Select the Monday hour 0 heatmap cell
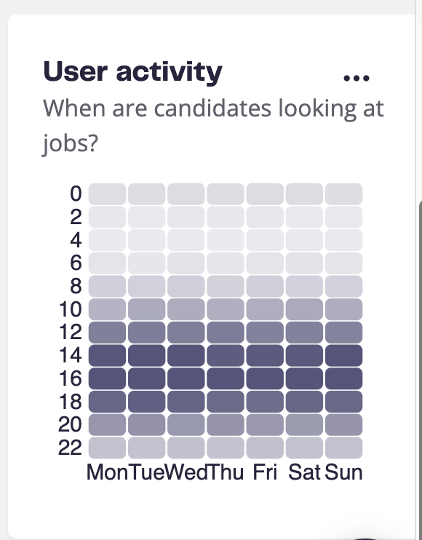The image size is (422, 540). (107, 194)
